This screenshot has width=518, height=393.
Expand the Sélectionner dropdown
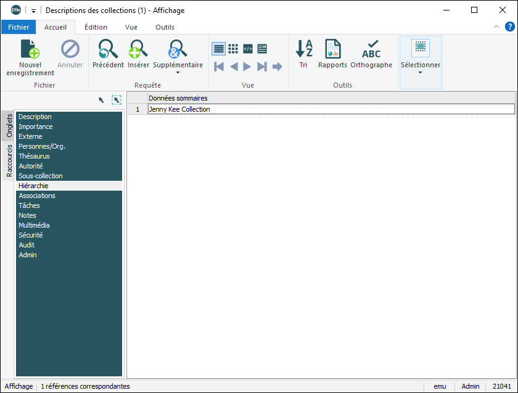(421, 72)
